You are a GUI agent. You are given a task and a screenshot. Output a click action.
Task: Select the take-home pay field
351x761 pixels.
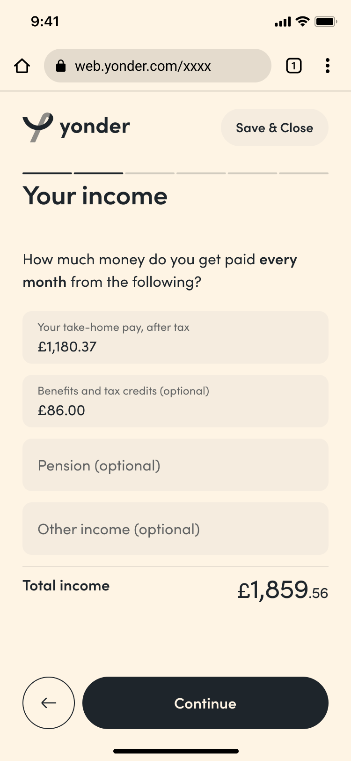pyautogui.click(x=175, y=337)
